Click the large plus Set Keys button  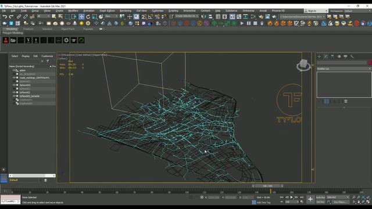pos(310,200)
